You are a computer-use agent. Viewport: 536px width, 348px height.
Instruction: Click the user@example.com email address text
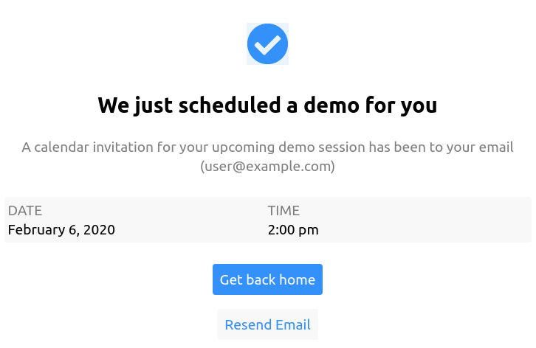267,167
